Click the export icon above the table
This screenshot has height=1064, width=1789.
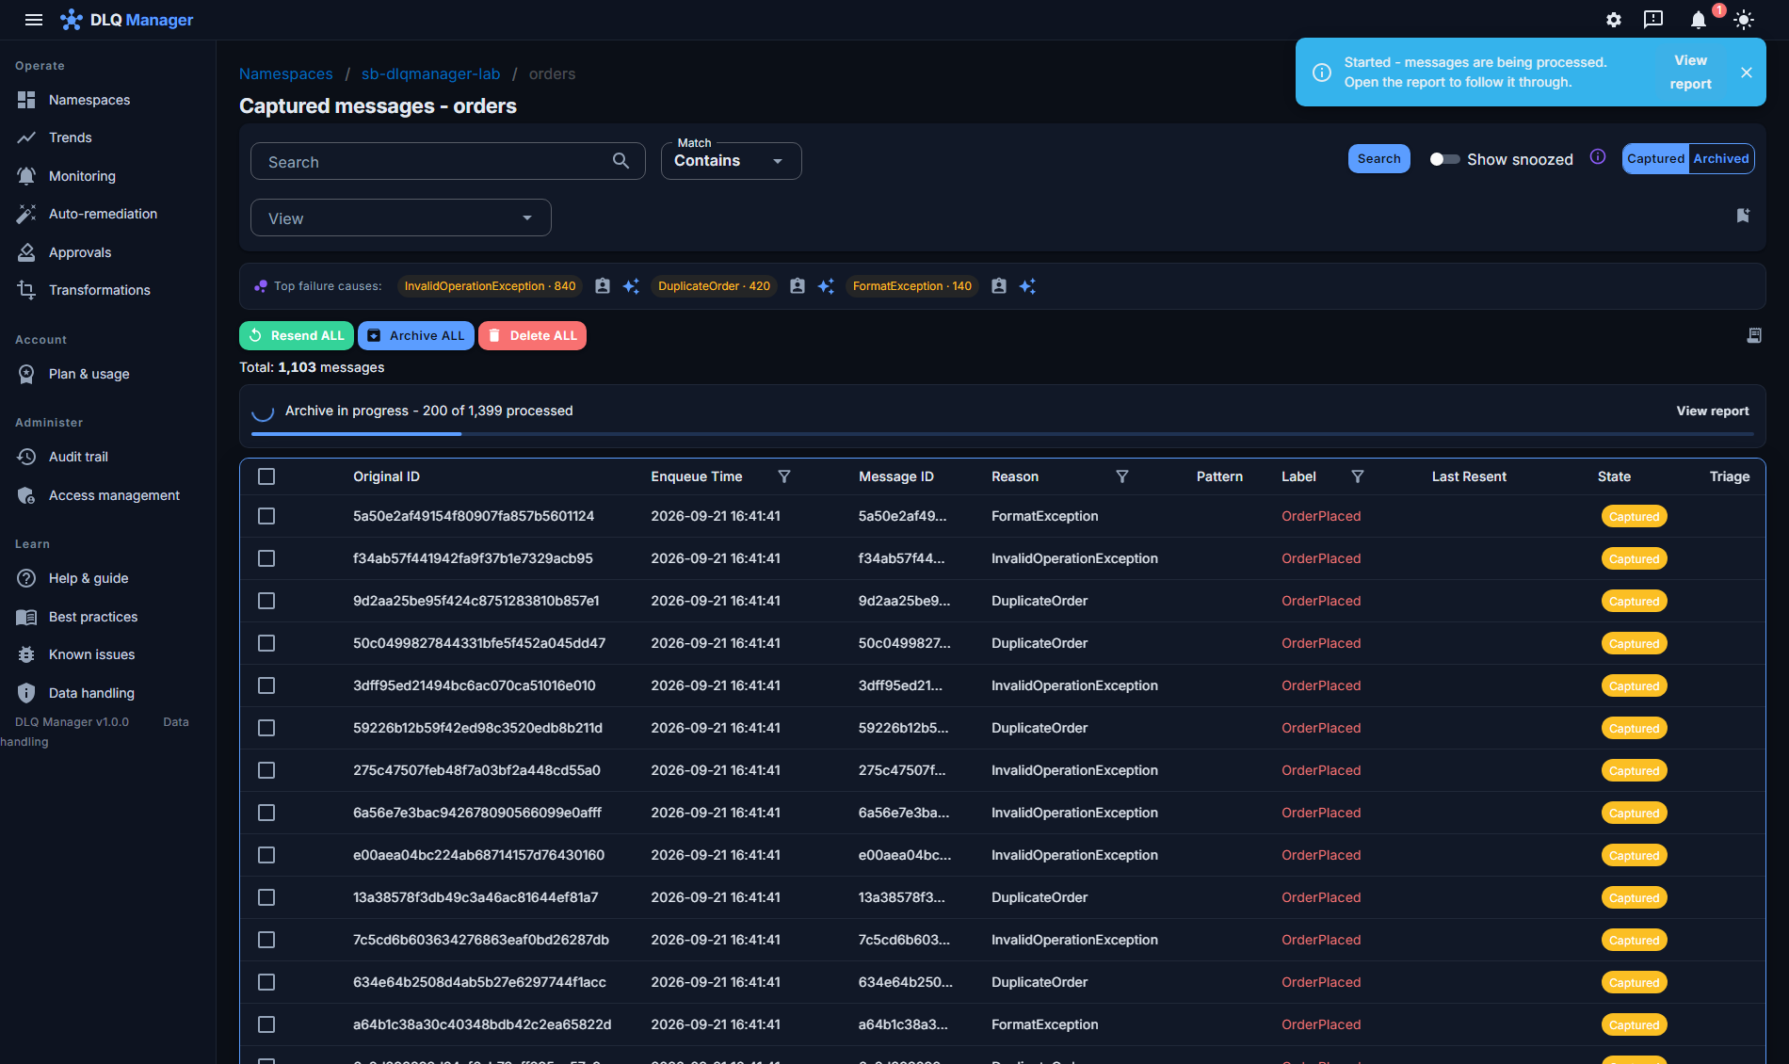point(1754,335)
